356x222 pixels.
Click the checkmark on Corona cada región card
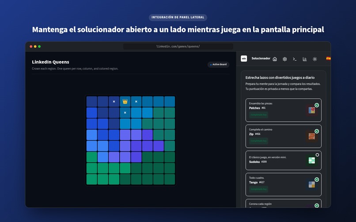point(317,205)
